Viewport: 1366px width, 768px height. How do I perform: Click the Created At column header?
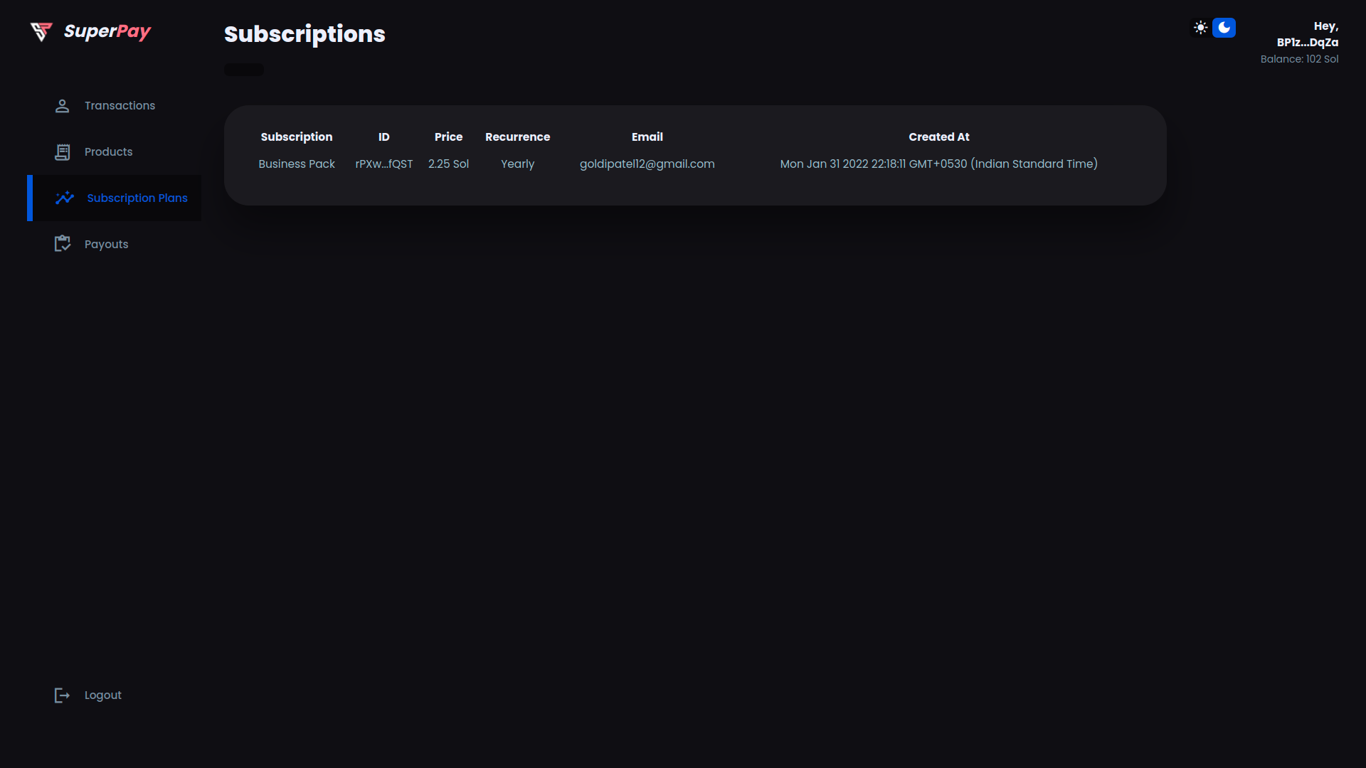tap(939, 137)
